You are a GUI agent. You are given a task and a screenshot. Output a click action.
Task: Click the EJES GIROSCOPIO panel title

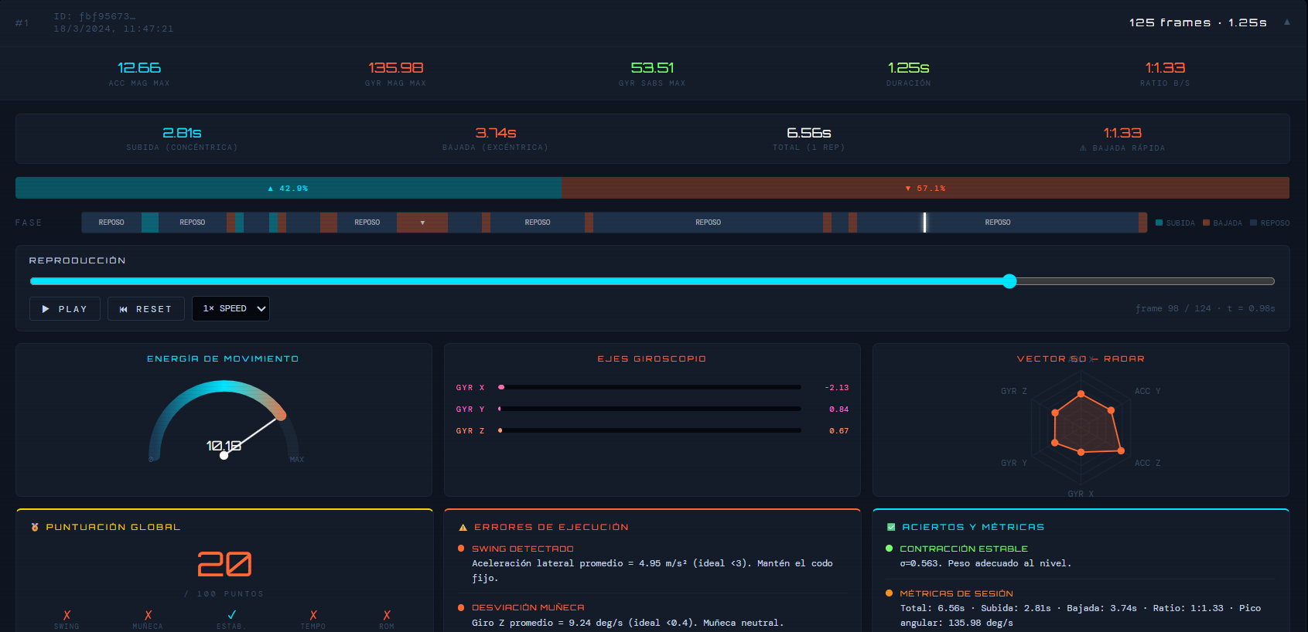pyautogui.click(x=652, y=358)
